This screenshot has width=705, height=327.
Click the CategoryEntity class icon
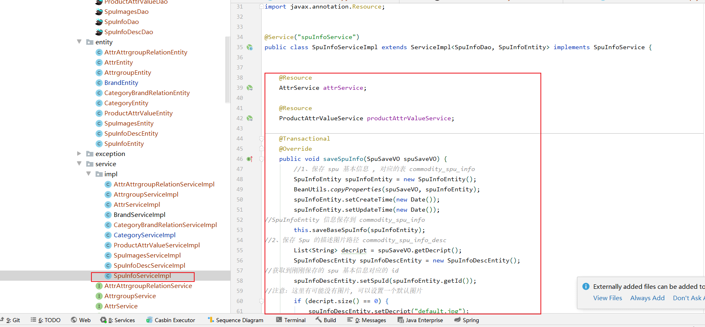(x=99, y=103)
